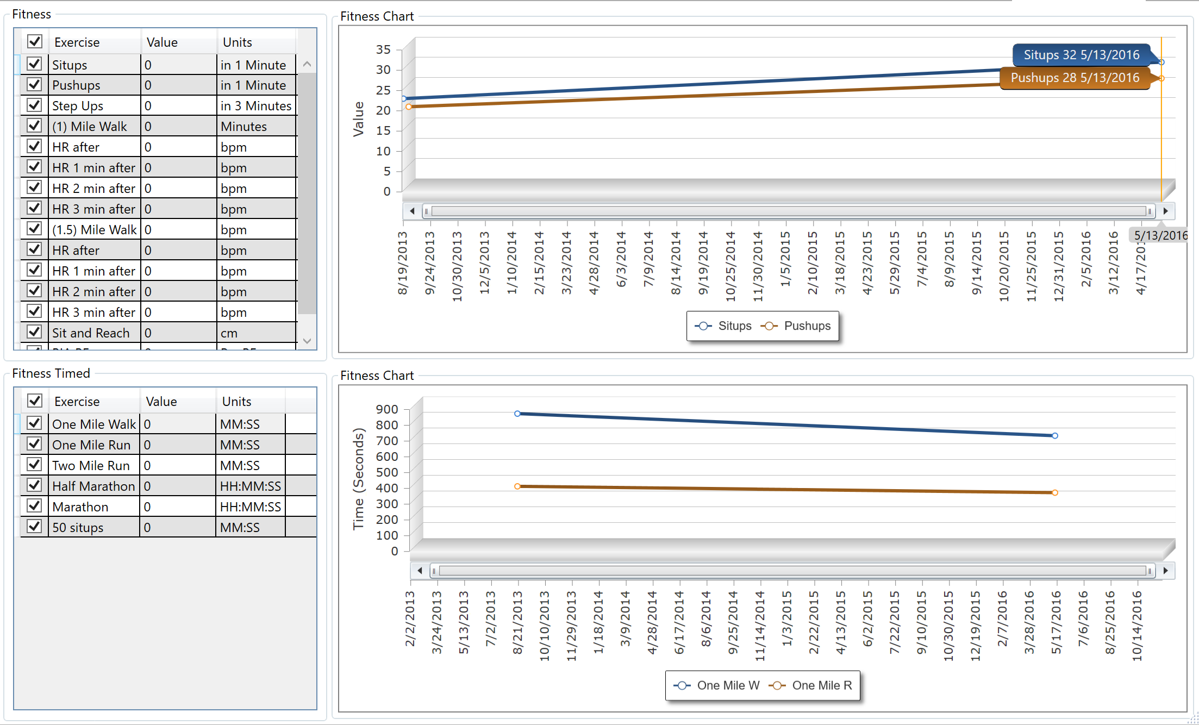Click Situps legend marker in top chart

point(703,326)
